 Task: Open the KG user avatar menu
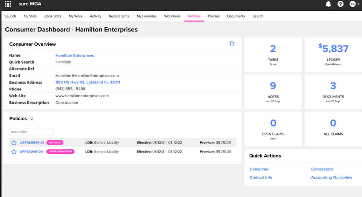(x=354, y=4)
